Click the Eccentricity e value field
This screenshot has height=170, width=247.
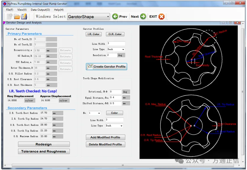[x=40, y=50]
